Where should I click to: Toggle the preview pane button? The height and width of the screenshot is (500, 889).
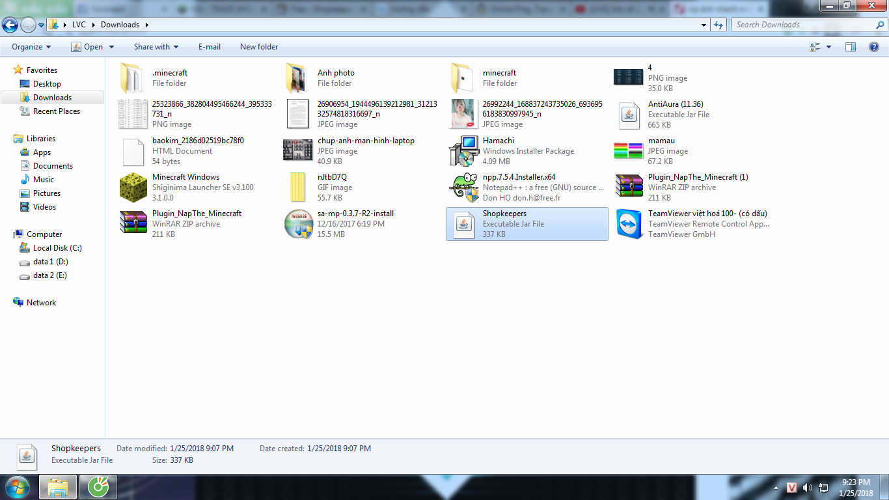tap(851, 47)
